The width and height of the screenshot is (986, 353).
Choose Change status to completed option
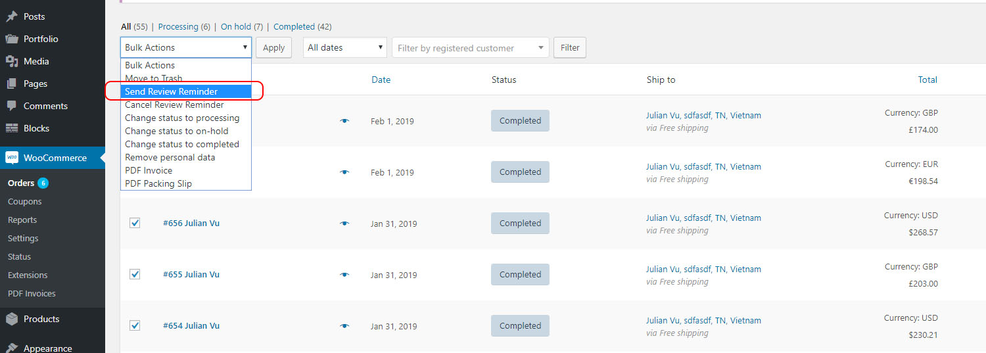(x=182, y=144)
